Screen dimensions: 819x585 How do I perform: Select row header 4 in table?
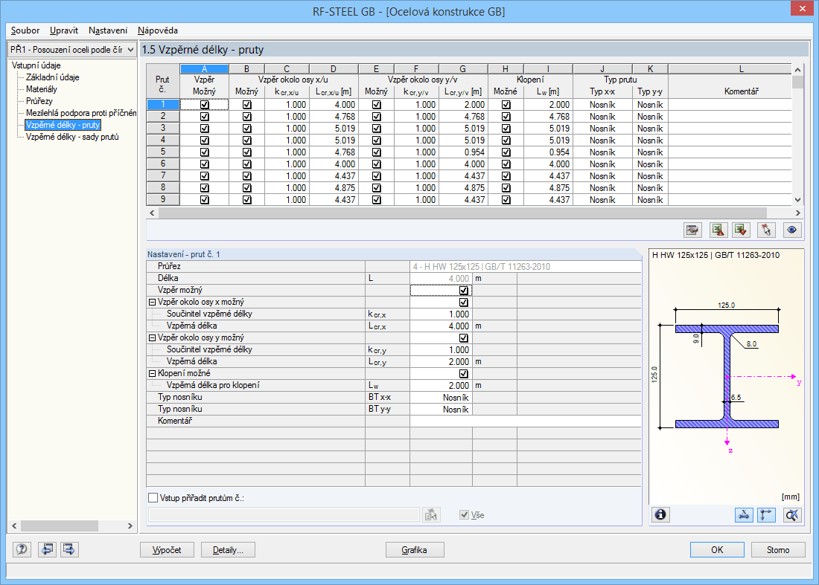coord(163,140)
